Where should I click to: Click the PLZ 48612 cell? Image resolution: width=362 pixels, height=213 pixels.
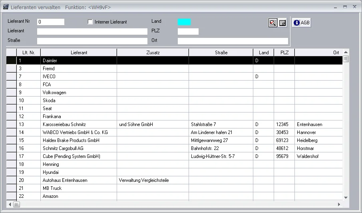tap(284, 148)
